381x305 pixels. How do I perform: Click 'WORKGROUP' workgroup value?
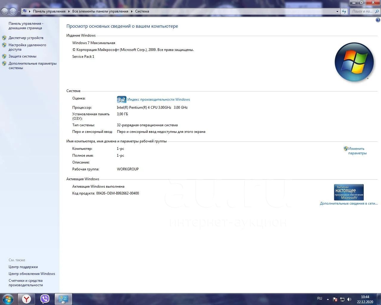pos(128,169)
